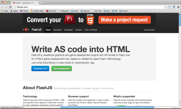Click the HTML5 shield logo in banner

tap(90, 20)
